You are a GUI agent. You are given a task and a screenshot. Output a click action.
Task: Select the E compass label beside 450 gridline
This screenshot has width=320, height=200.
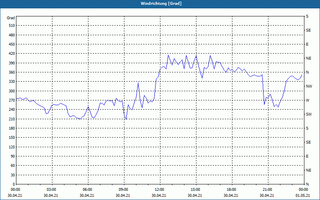click(307, 44)
